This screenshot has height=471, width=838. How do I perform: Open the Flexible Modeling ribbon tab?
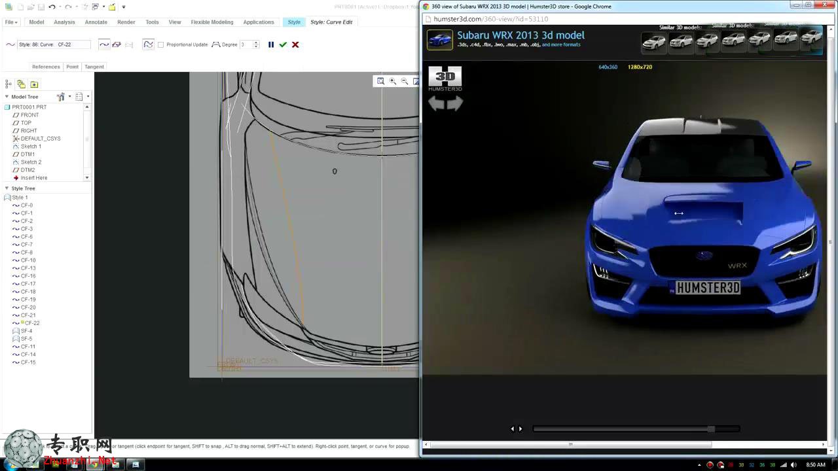pyautogui.click(x=212, y=22)
